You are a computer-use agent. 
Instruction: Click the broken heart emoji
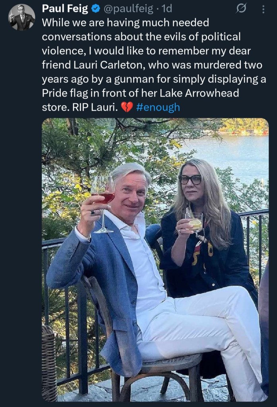126,107
